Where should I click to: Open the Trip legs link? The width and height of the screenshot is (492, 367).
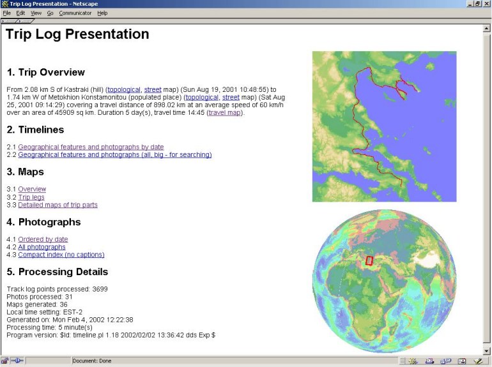(x=31, y=197)
